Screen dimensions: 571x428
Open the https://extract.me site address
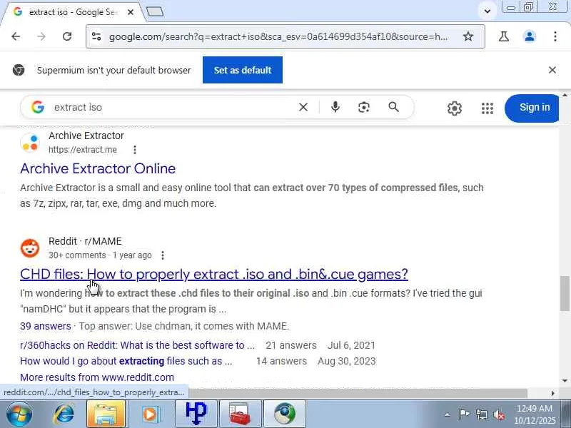(83, 150)
